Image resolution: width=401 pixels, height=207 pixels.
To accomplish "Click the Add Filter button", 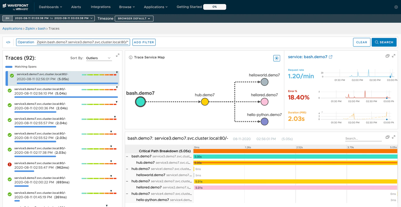I will tap(144, 42).
